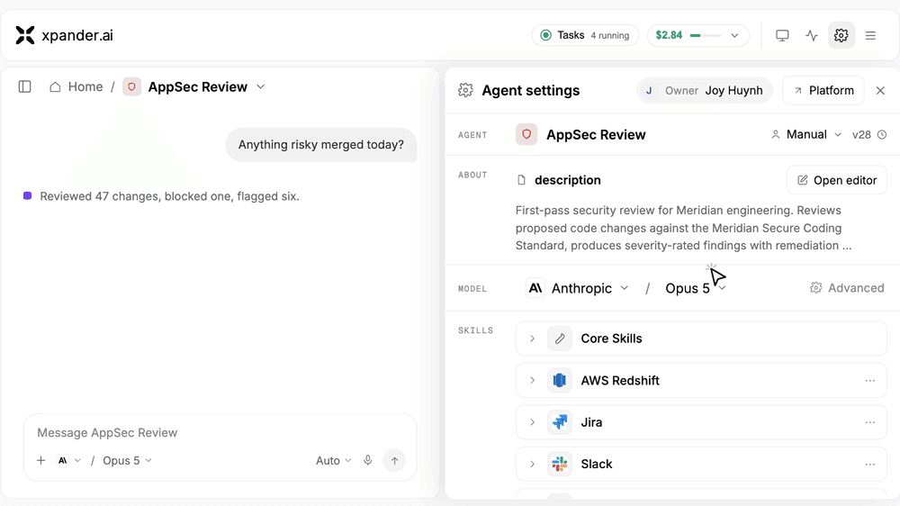900x506 pixels.
Task: Click the 'Reviewed 47 changes' reply text
Action: (169, 196)
